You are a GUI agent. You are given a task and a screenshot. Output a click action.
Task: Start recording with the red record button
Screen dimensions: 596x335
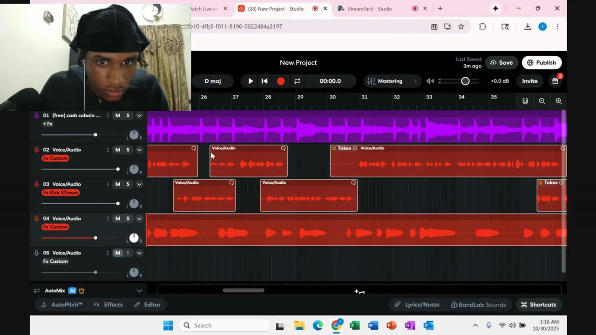coord(281,81)
